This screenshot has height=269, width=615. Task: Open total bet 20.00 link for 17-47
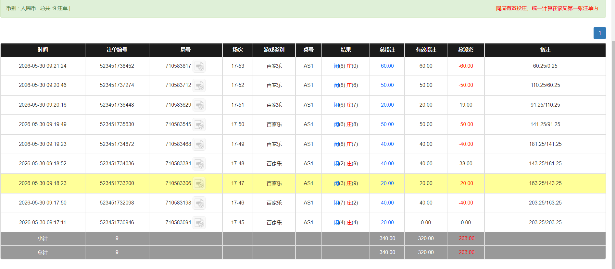coord(387,183)
